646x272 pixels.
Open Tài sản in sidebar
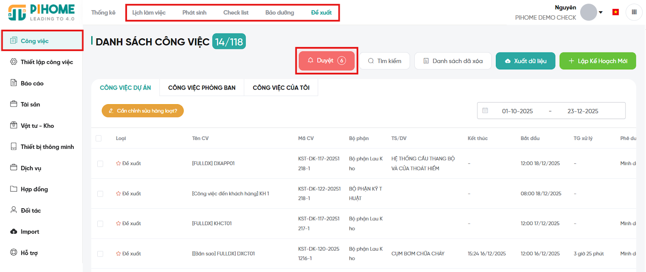(x=30, y=104)
